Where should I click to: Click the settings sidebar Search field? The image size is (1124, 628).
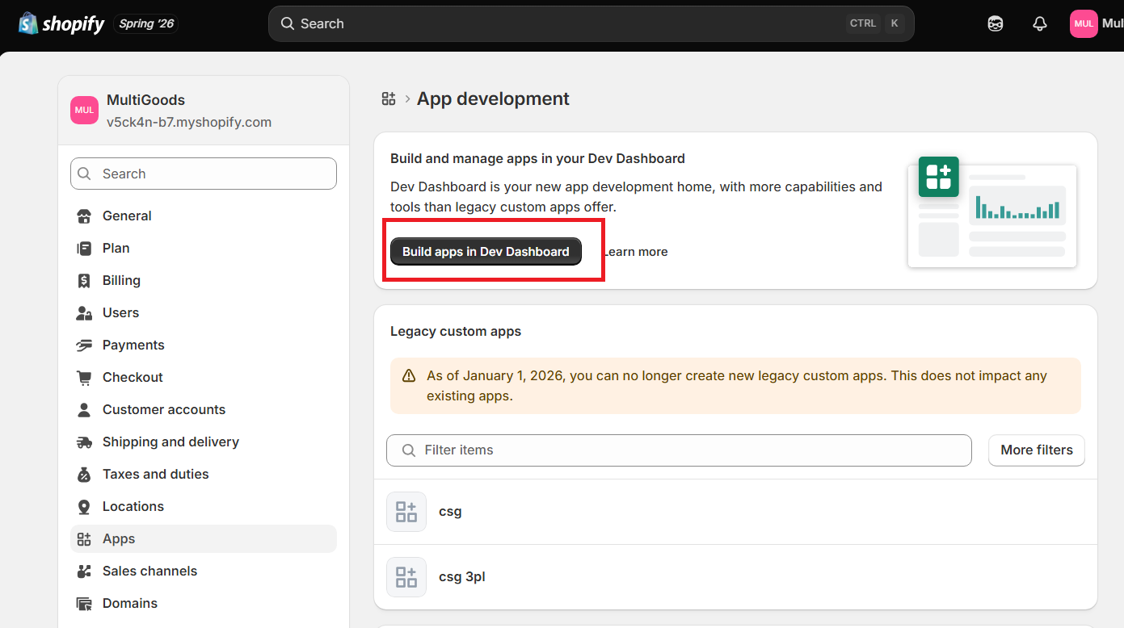coord(204,174)
